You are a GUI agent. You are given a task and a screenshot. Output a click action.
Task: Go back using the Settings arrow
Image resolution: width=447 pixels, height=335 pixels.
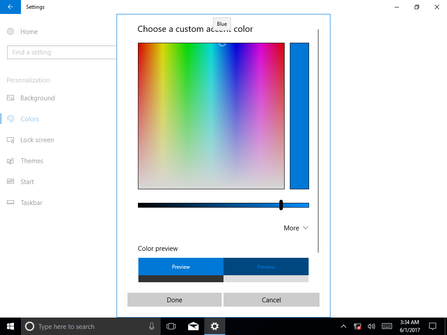(10, 7)
